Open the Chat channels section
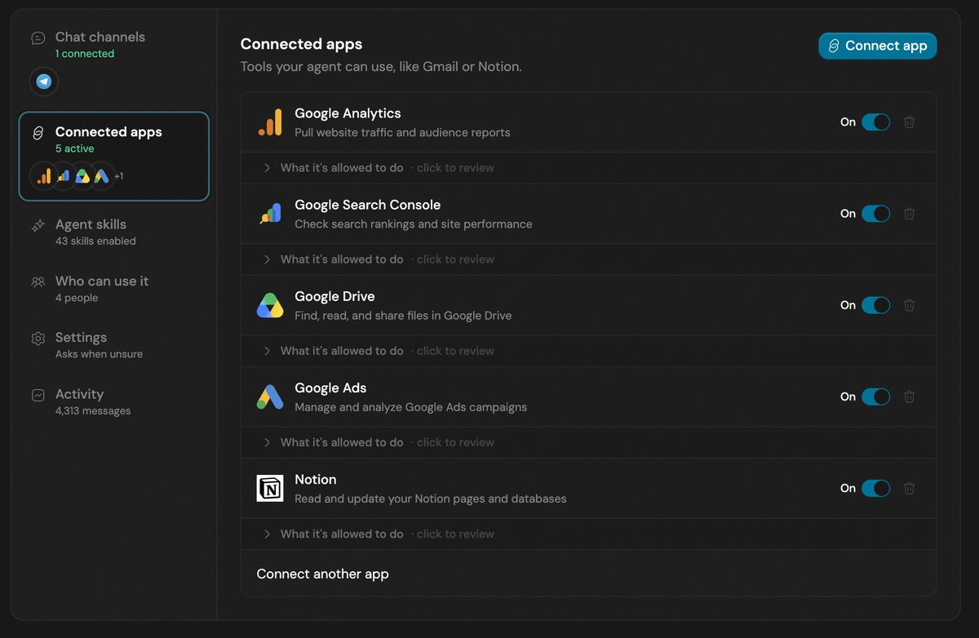 tap(113, 62)
